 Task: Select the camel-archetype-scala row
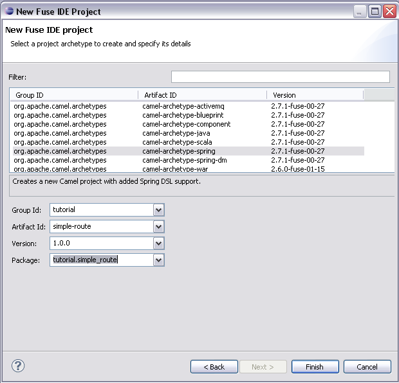[189, 142]
